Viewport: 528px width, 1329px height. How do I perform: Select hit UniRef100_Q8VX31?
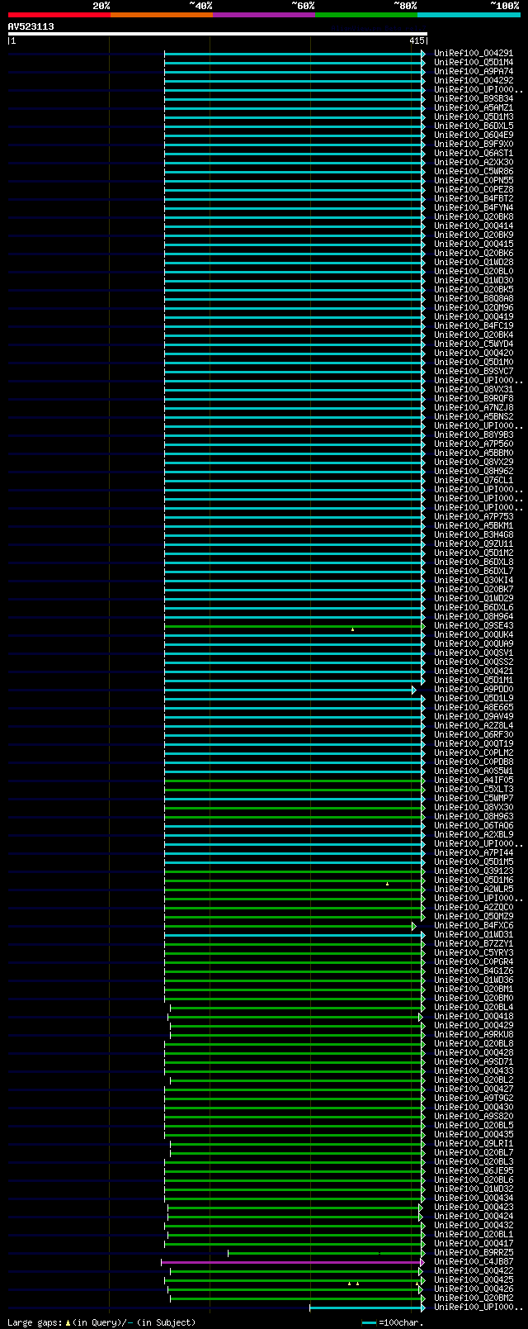[x=474, y=389]
